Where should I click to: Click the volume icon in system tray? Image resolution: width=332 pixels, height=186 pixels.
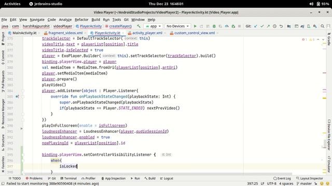[x=311, y=4]
